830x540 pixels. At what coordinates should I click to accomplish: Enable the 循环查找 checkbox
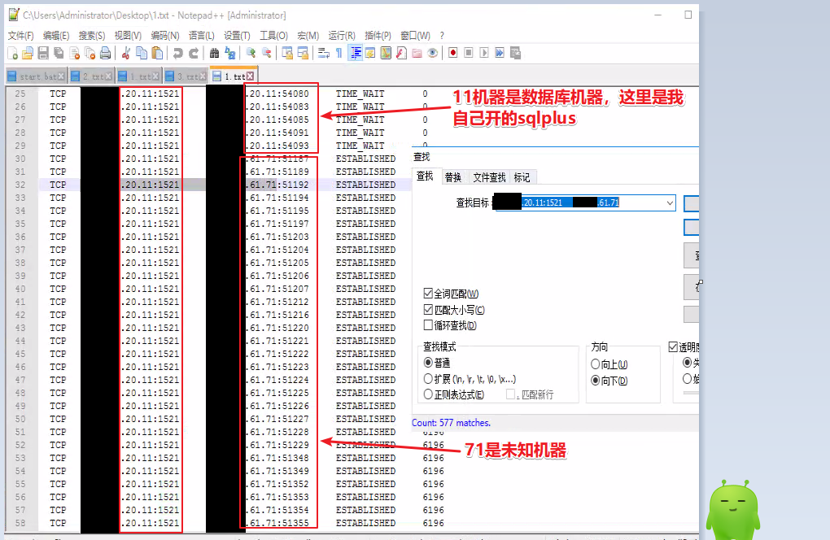[428, 325]
